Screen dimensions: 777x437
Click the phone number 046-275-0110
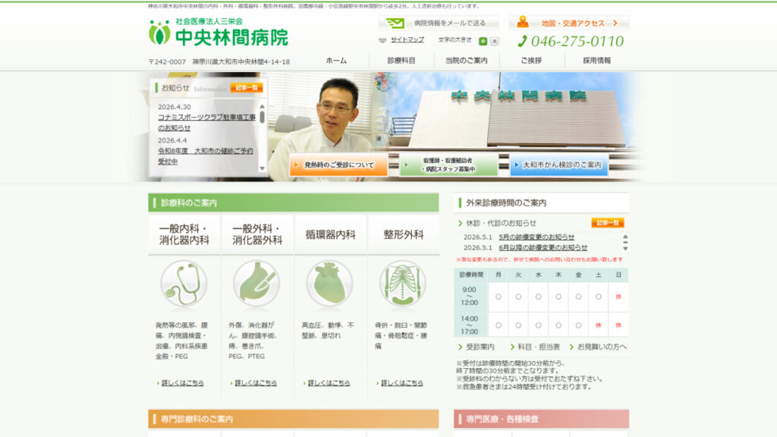point(577,42)
